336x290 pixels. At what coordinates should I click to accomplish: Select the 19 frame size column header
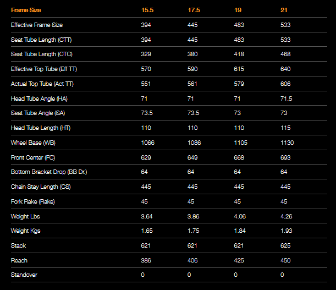(x=238, y=10)
